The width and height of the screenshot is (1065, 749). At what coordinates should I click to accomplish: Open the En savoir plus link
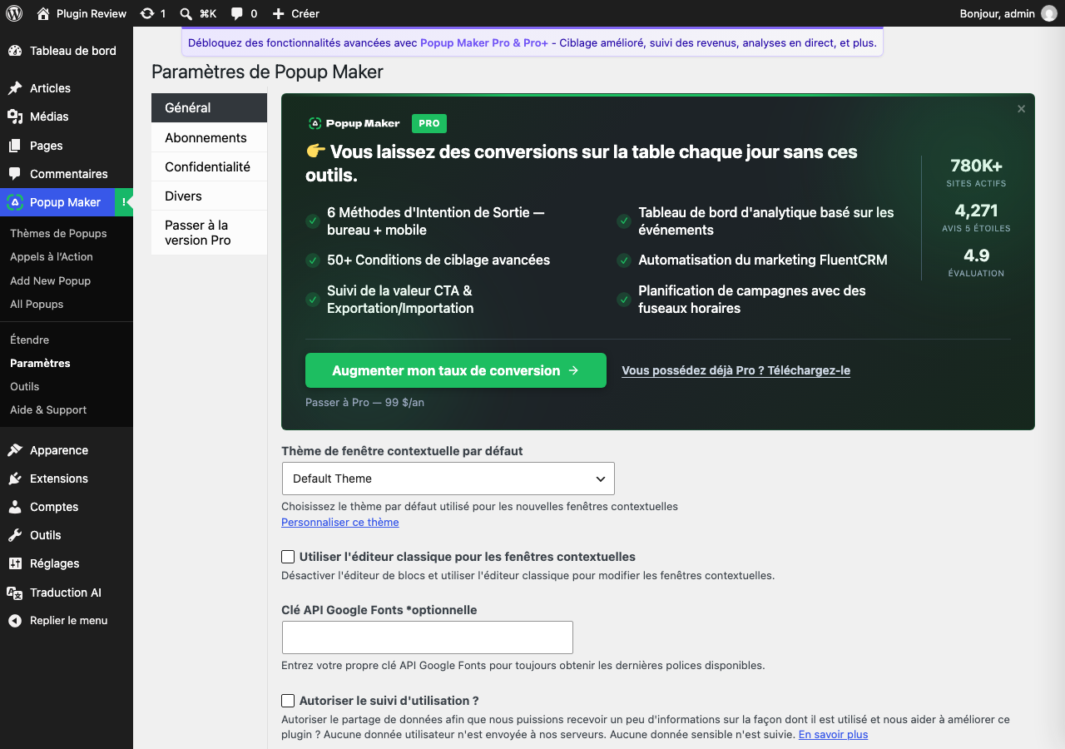click(x=833, y=735)
